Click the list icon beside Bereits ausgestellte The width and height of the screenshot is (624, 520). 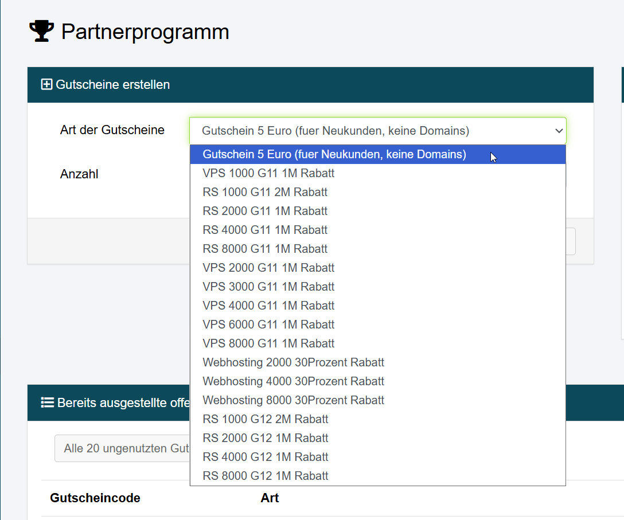pyautogui.click(x=47, y=402)
